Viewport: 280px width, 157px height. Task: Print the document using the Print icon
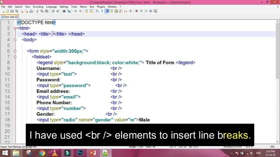click(31, 11)
